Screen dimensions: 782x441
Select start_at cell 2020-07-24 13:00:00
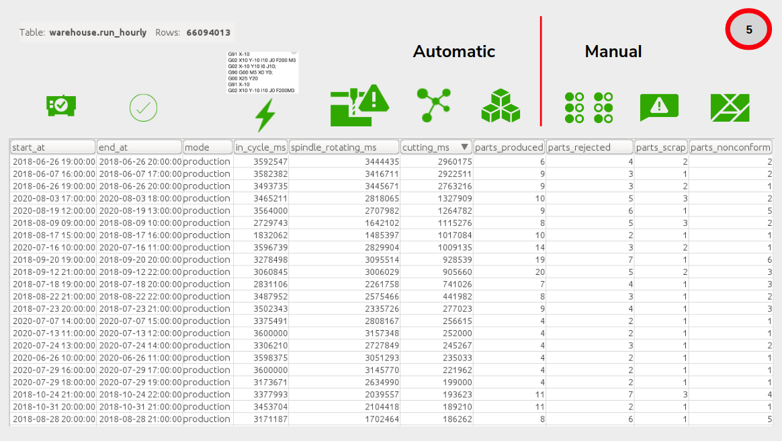pyautogui.click(x=53, y=346)
